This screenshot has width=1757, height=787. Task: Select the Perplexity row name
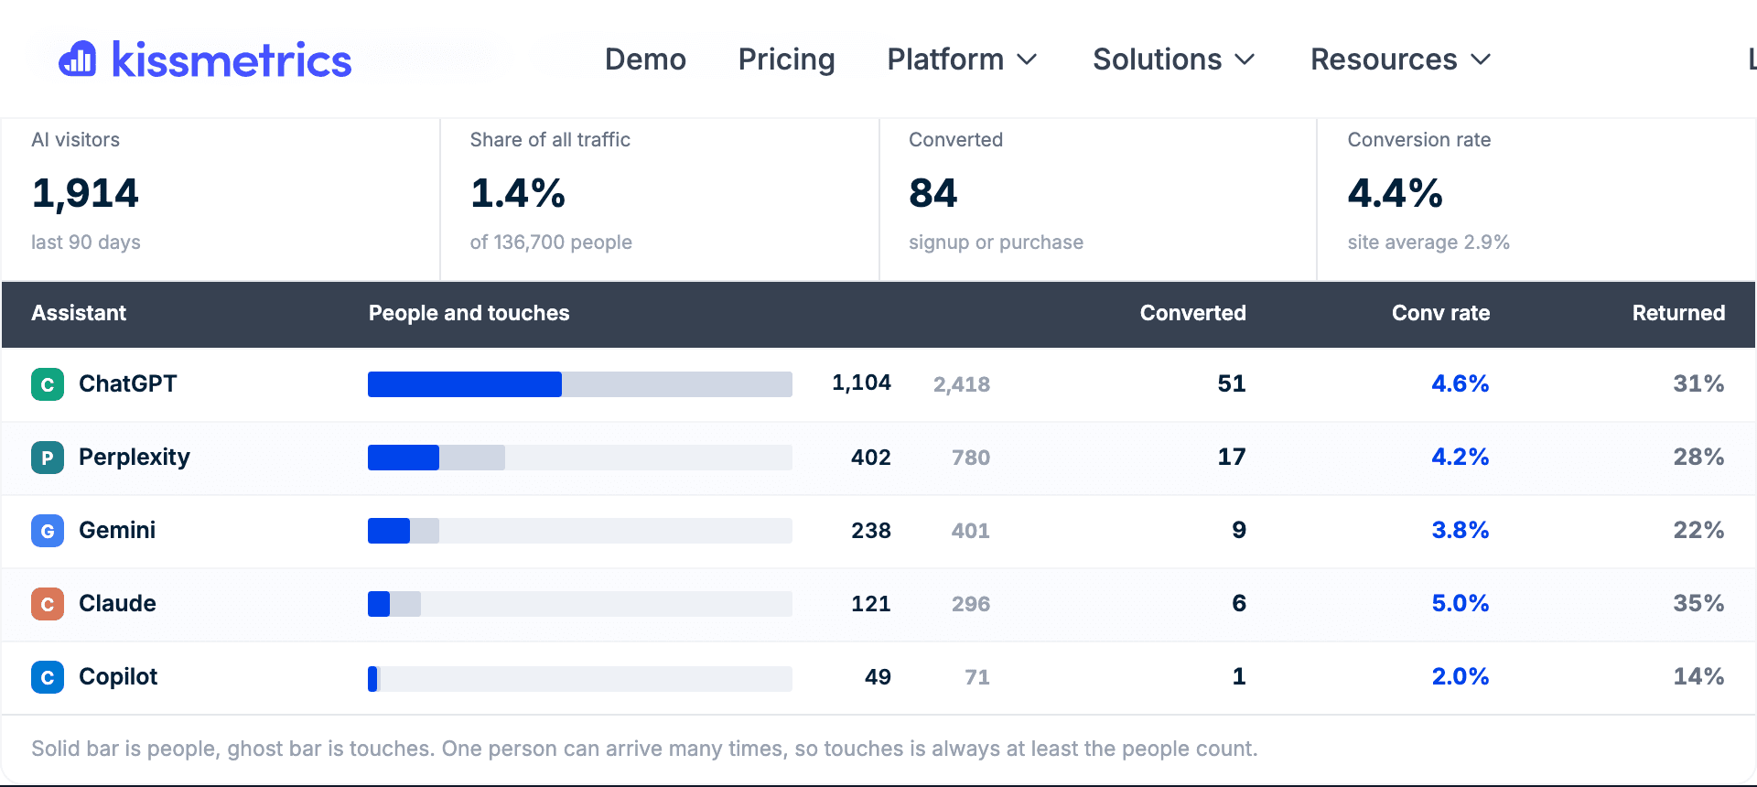(135, 457)
